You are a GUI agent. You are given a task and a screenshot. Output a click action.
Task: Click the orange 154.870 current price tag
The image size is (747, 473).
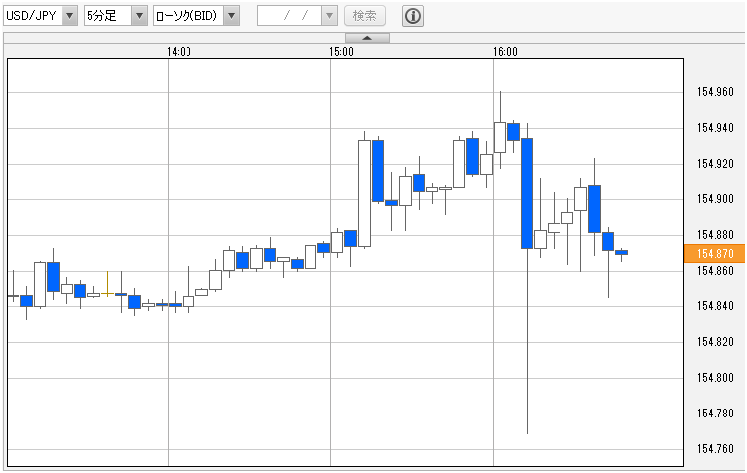click(714, 254)
